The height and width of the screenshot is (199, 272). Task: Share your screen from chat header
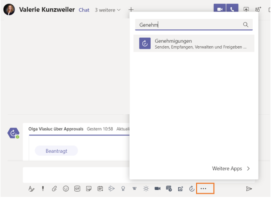[x=246, y=9]
